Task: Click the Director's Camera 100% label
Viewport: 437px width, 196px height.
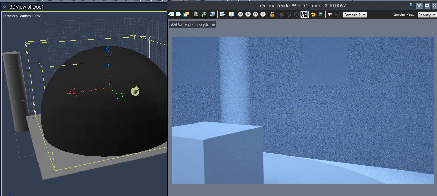Action: click(22, 16)
